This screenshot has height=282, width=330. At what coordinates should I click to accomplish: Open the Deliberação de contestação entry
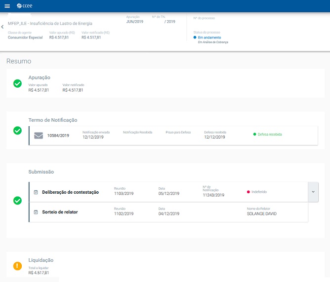click(x=70, y=192)
